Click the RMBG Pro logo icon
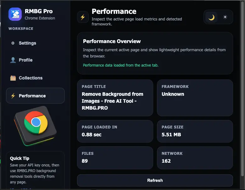This screenshot has height=190, width=245. [15, 14]
